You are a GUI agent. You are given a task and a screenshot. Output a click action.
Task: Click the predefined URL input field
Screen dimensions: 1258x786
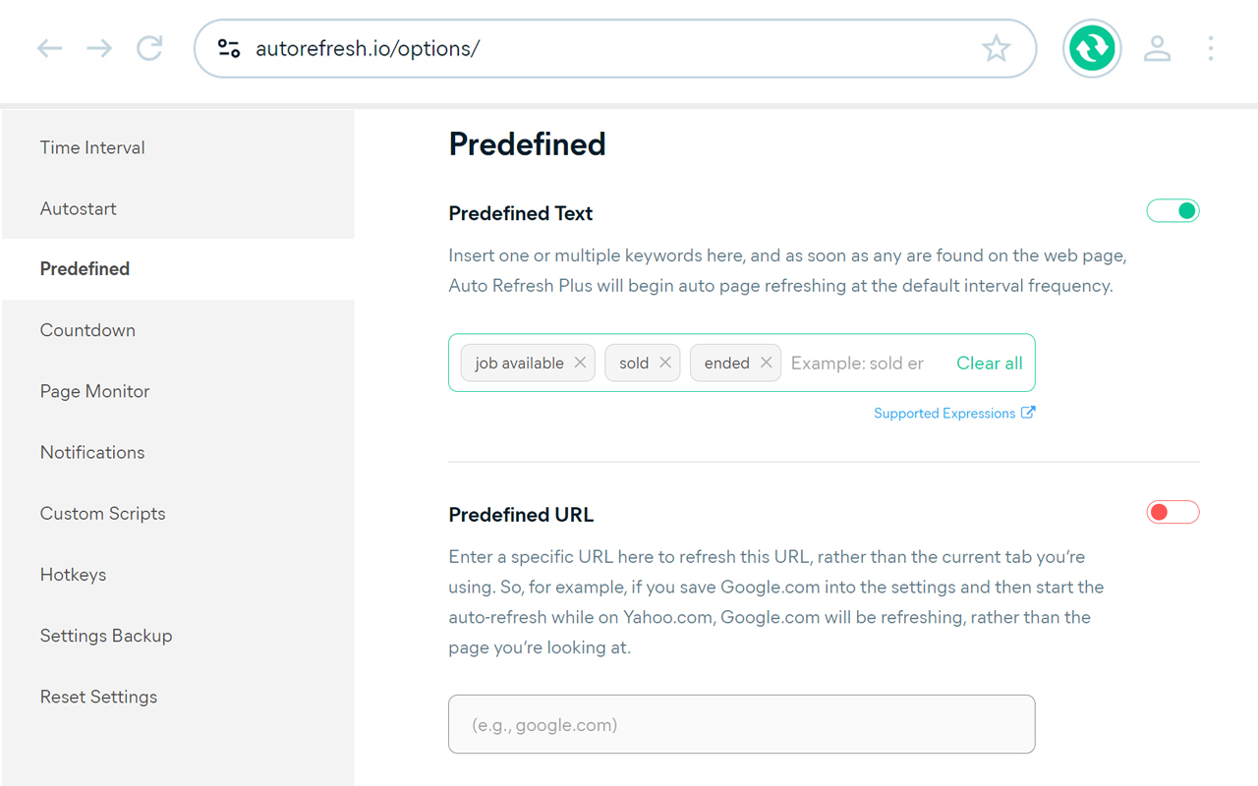tap(741, 724)
